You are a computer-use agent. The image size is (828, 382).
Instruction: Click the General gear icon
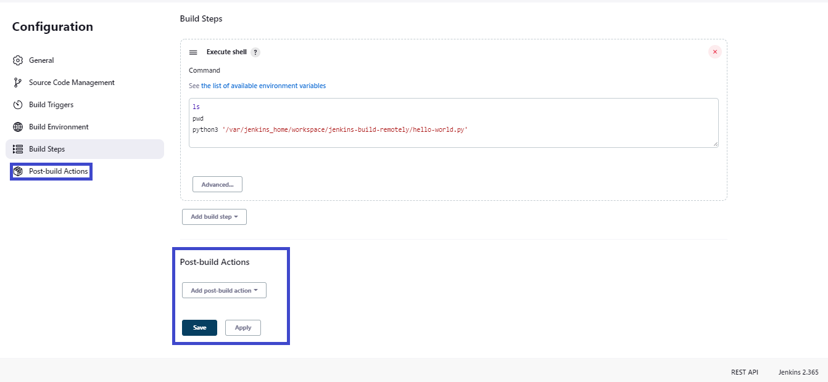coord(18,60)
